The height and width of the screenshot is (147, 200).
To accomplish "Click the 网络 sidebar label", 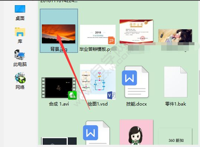I will pos(20,87).
